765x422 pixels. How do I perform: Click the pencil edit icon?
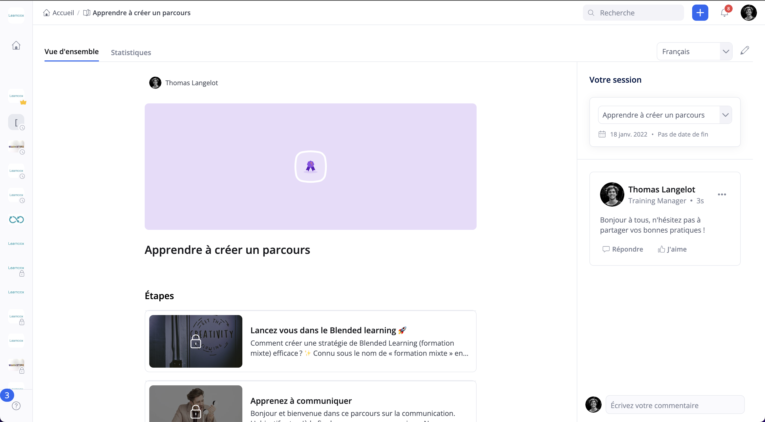[x=745, y=51]
